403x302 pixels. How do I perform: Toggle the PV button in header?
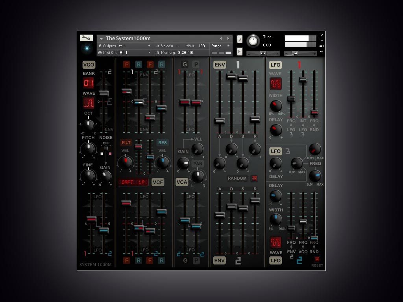click(322, 52)
